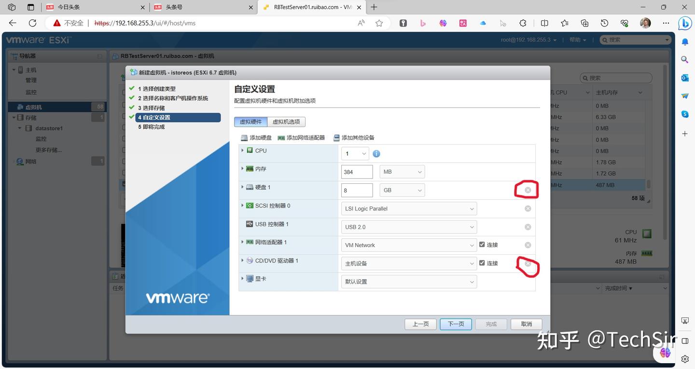
Task: Expand the 显卡 video card row
Action: 242,279
